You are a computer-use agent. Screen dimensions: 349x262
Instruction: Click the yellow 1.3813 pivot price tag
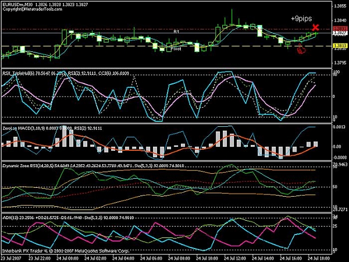[340, 46]
